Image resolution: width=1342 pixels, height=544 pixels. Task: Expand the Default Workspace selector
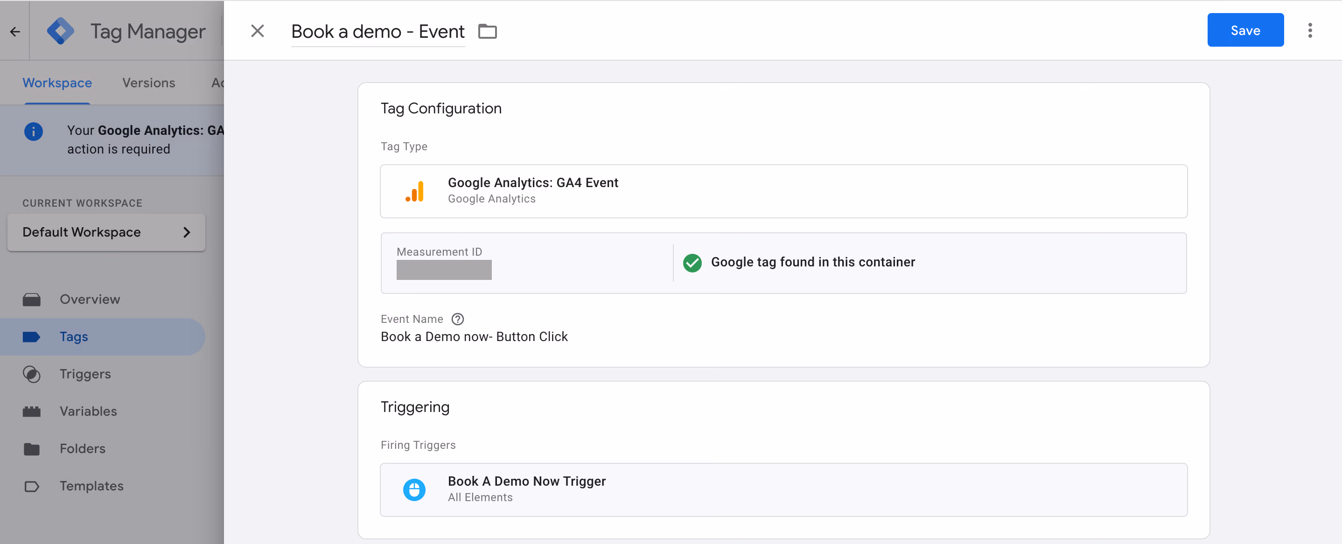tap(106, 232)
